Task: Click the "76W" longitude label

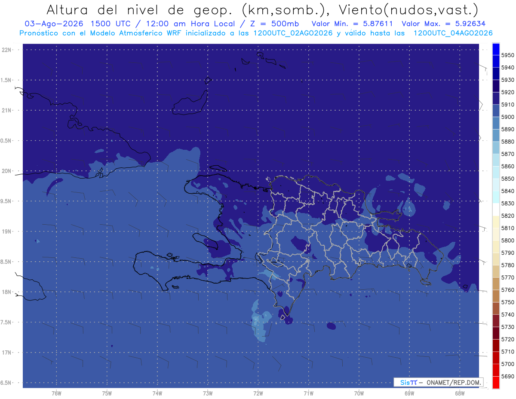Action: 56,393
